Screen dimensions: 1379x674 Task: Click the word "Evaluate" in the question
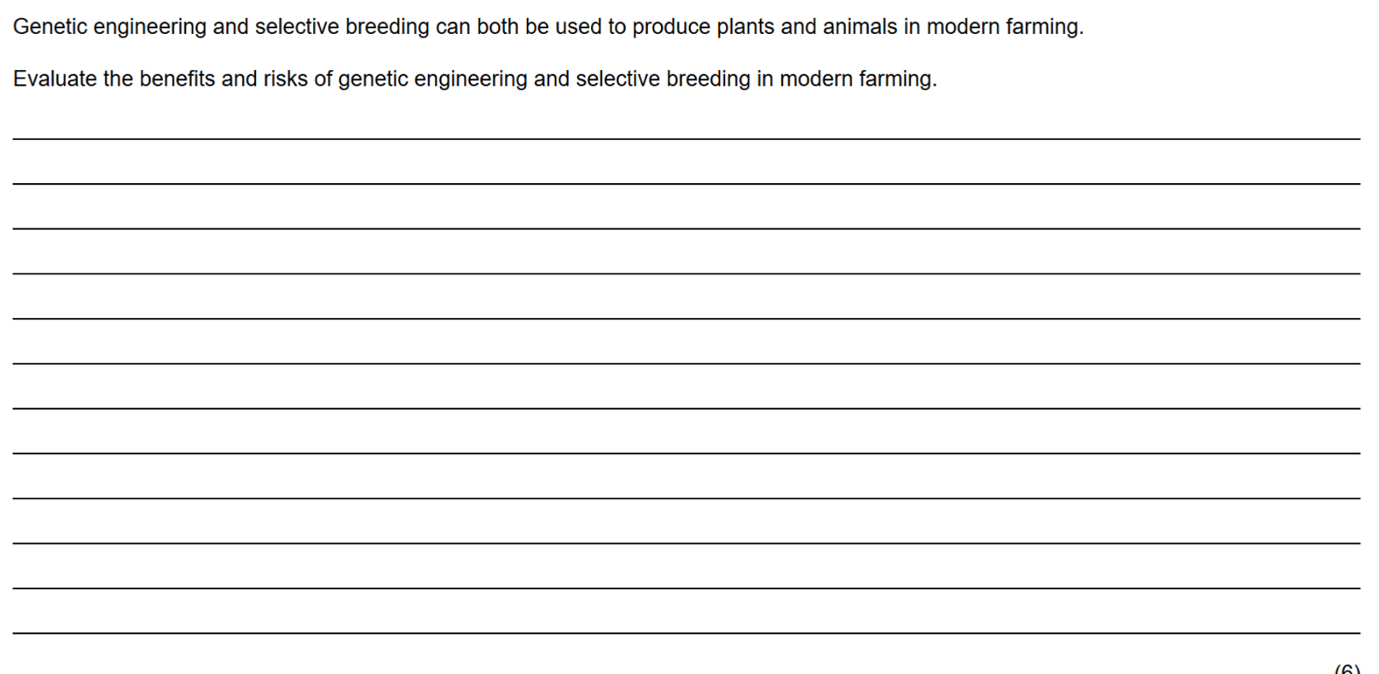(55, 78)
